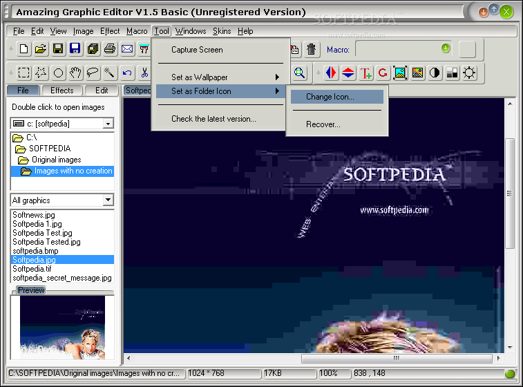
Task: Choose Change Icon... from submenu
Action: pyautogui.click(x=337, y=97)
